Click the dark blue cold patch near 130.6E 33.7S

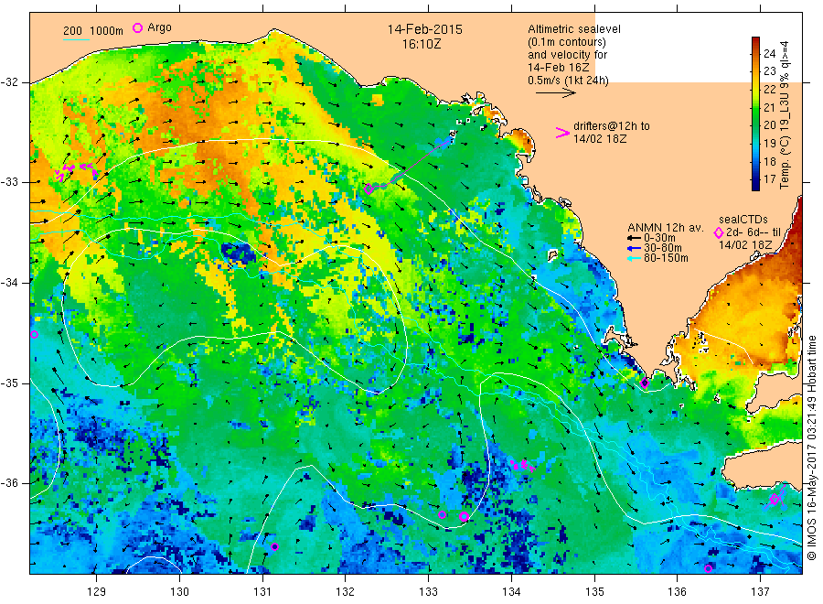(x=237, y=253)
